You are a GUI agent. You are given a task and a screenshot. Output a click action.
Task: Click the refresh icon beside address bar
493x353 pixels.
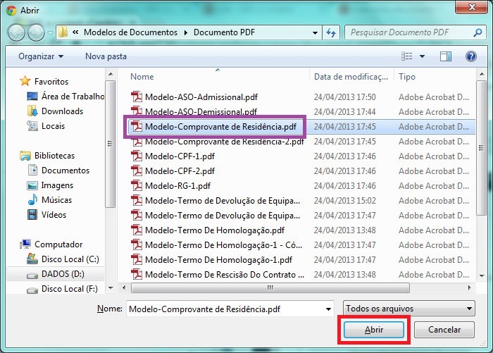coord(332,32)
